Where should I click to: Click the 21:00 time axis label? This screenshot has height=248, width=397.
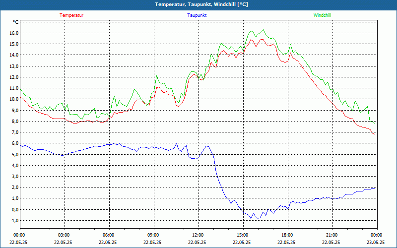coord(331,235)
